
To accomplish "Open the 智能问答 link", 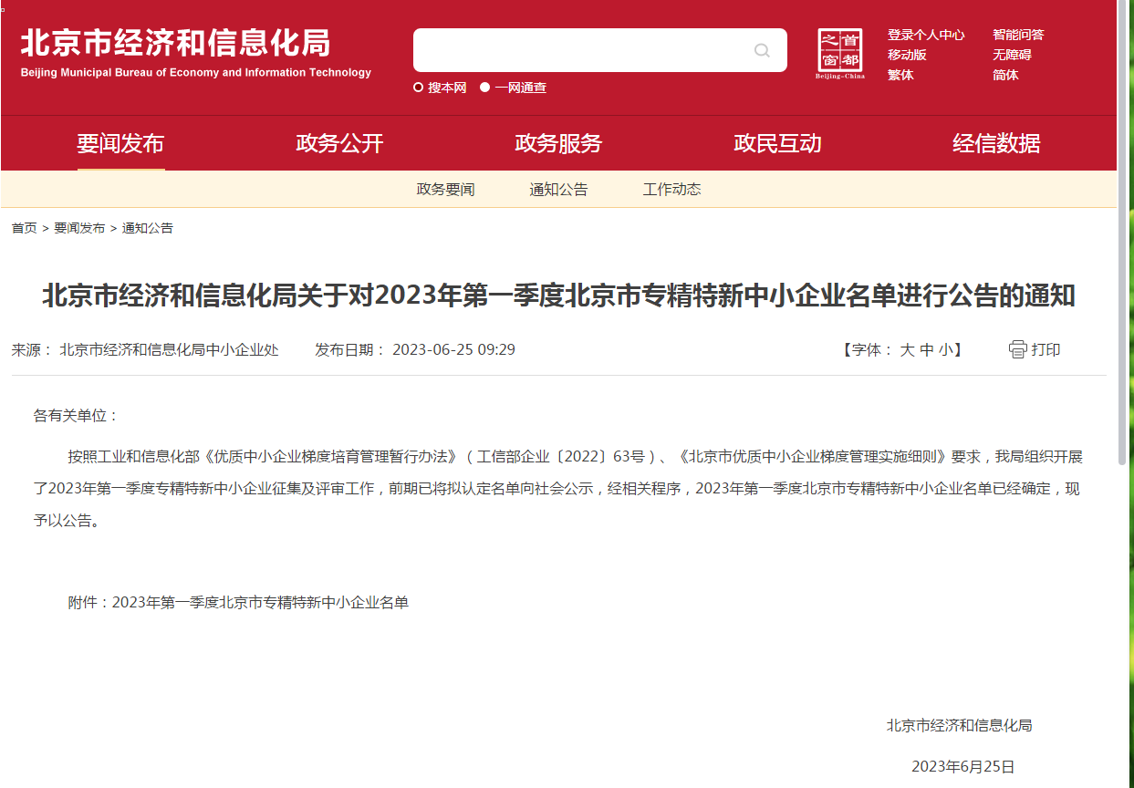I will [1018, 35].
